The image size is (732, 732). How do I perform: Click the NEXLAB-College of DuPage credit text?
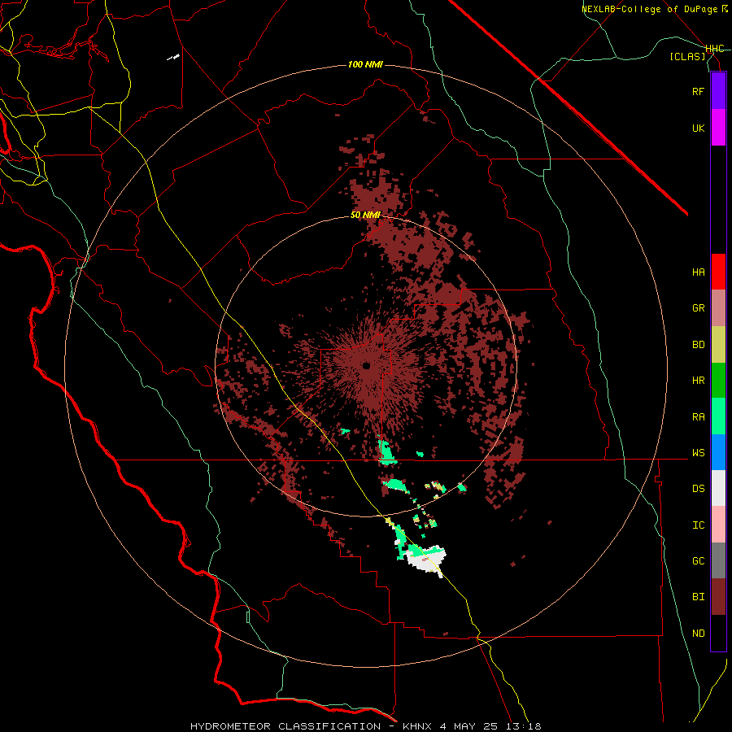click(649, 9)
